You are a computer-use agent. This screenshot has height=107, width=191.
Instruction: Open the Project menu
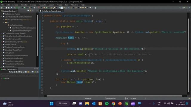(x=60, y=5)
